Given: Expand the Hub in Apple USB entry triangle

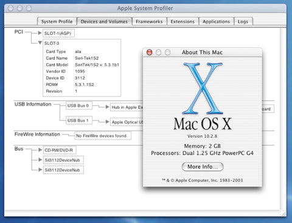Looking at the screenshot, I should 107,107.
